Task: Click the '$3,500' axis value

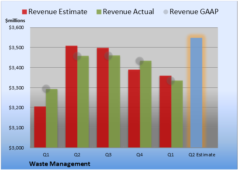Action: pos(16,48)
